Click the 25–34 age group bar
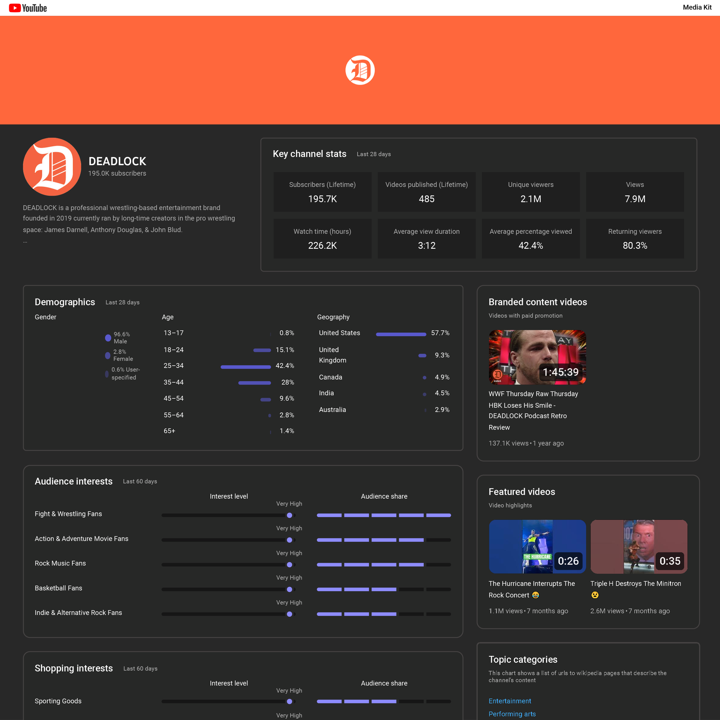The height and width of the screenshot is (720, 720). tap(245, 367)
